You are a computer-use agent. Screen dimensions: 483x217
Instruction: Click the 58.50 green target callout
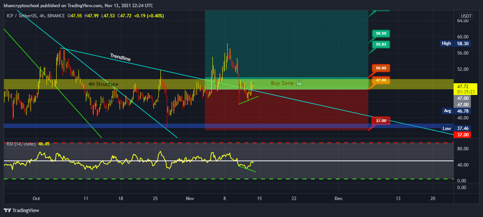click(x=381, y=34)
